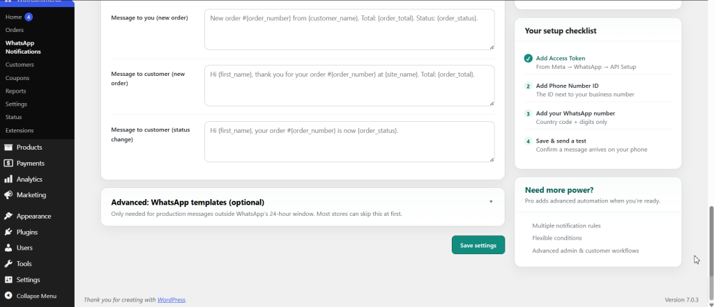Open the Tools wrench icon
The width and height of the screenshot is (714, 307).
coord(8,264)
